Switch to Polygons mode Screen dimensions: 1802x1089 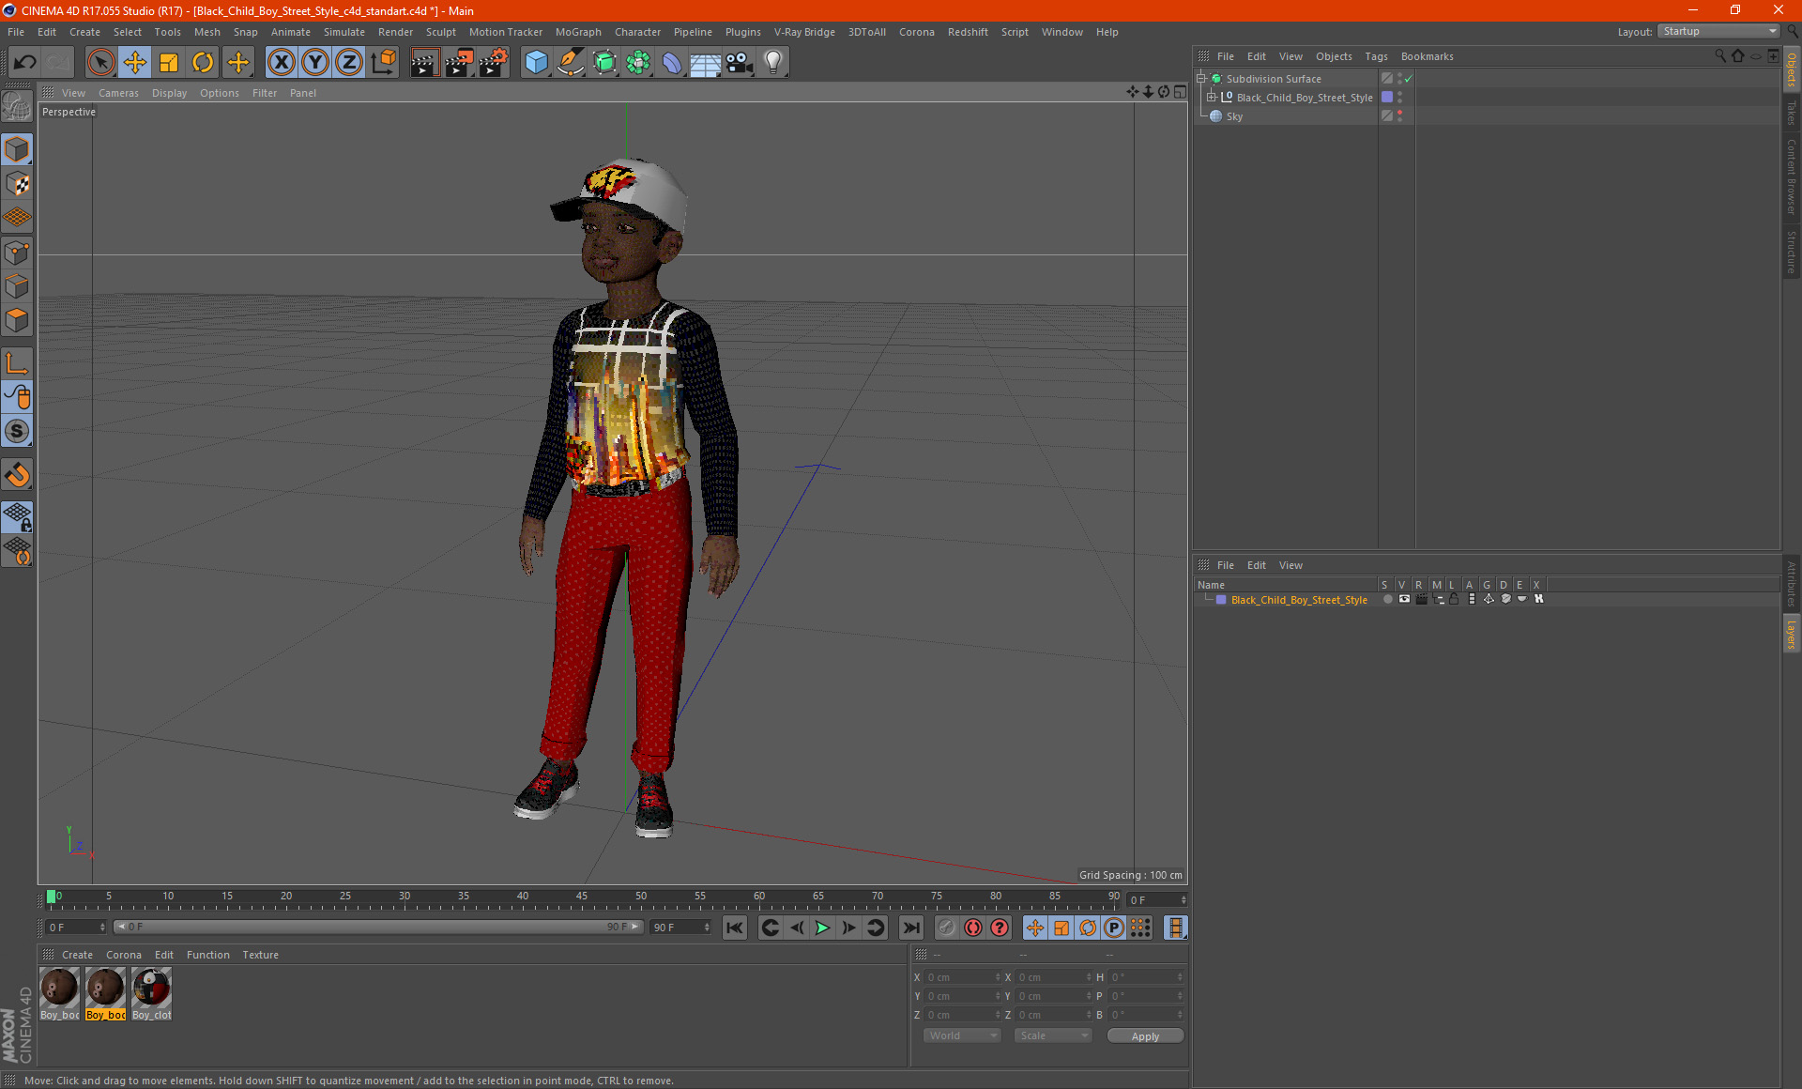(17, 320)
